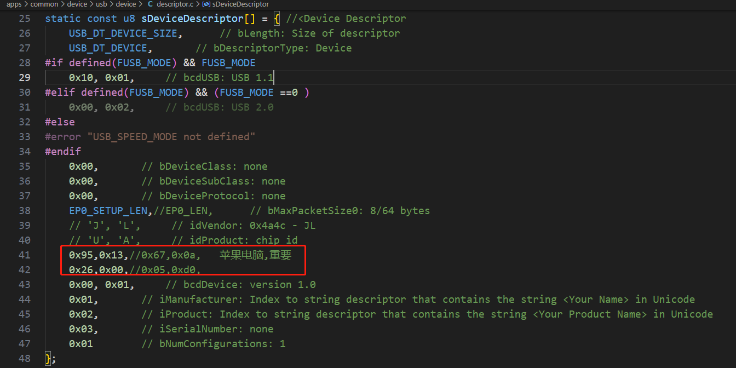Image resolution: width=736 pixels, height=368 pixels.
Task: Open the apps breadcrumb folder
Action: tap(14, 4)
